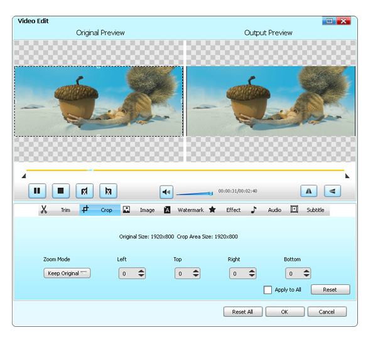
Task: Close the Video Edit window
Action: coord(343,21)
